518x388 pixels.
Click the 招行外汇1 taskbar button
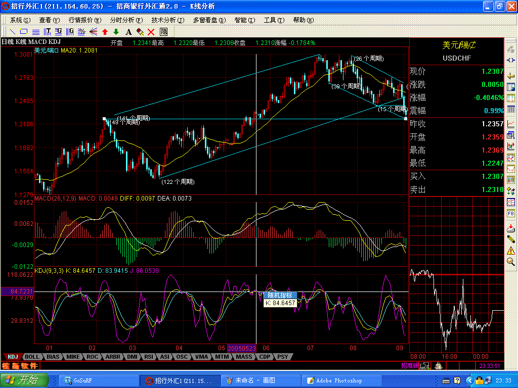click(180, 380)
